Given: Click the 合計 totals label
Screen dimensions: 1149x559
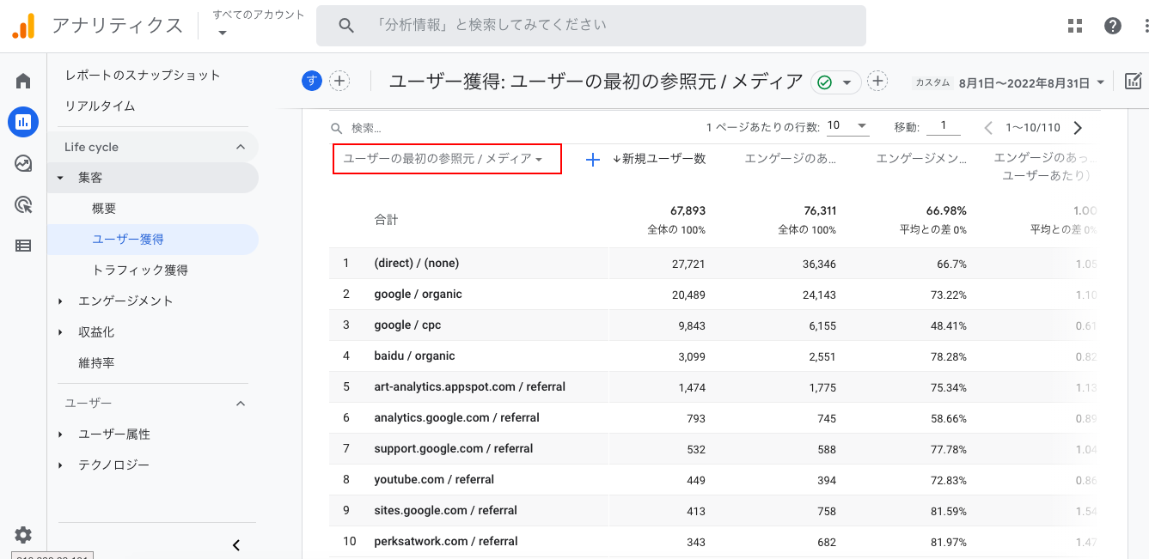Looking at the screenshot, I should pyautogui.click(x=387, y=220).
